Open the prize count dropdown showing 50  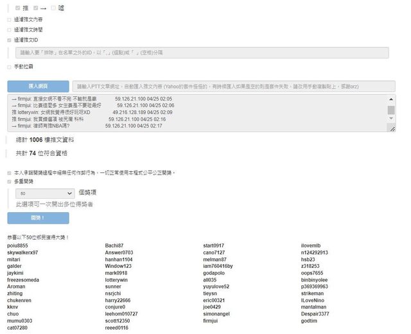click(x=44, y=192)
